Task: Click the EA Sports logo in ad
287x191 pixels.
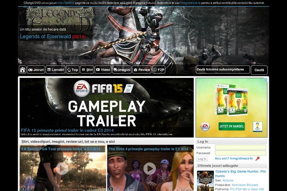Action: (205, 127)
